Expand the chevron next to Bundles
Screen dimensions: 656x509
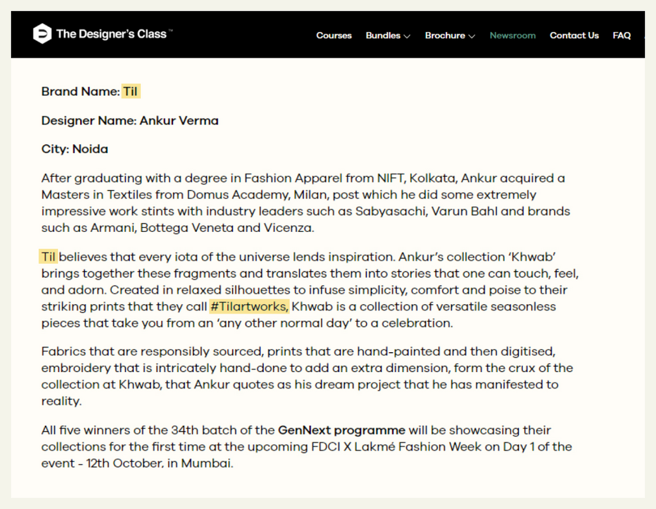tap(407, 36)
